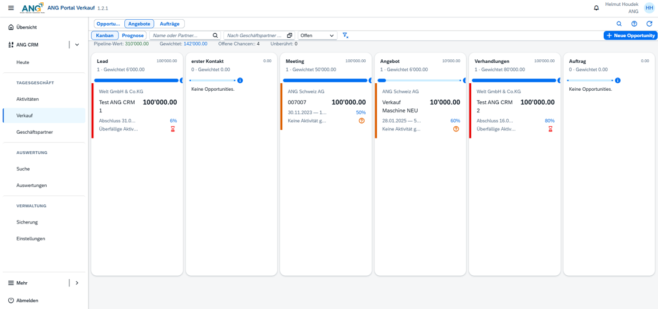Click the info icon on Lead column
Viewport: 658px width, 309px height.
(x=181, y=80)
